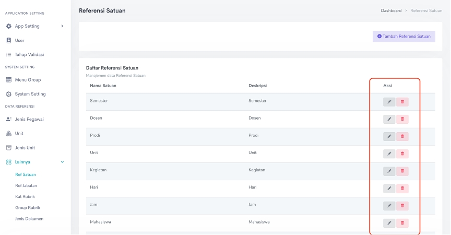Click Tambah Referensi Satuan button

403,37
